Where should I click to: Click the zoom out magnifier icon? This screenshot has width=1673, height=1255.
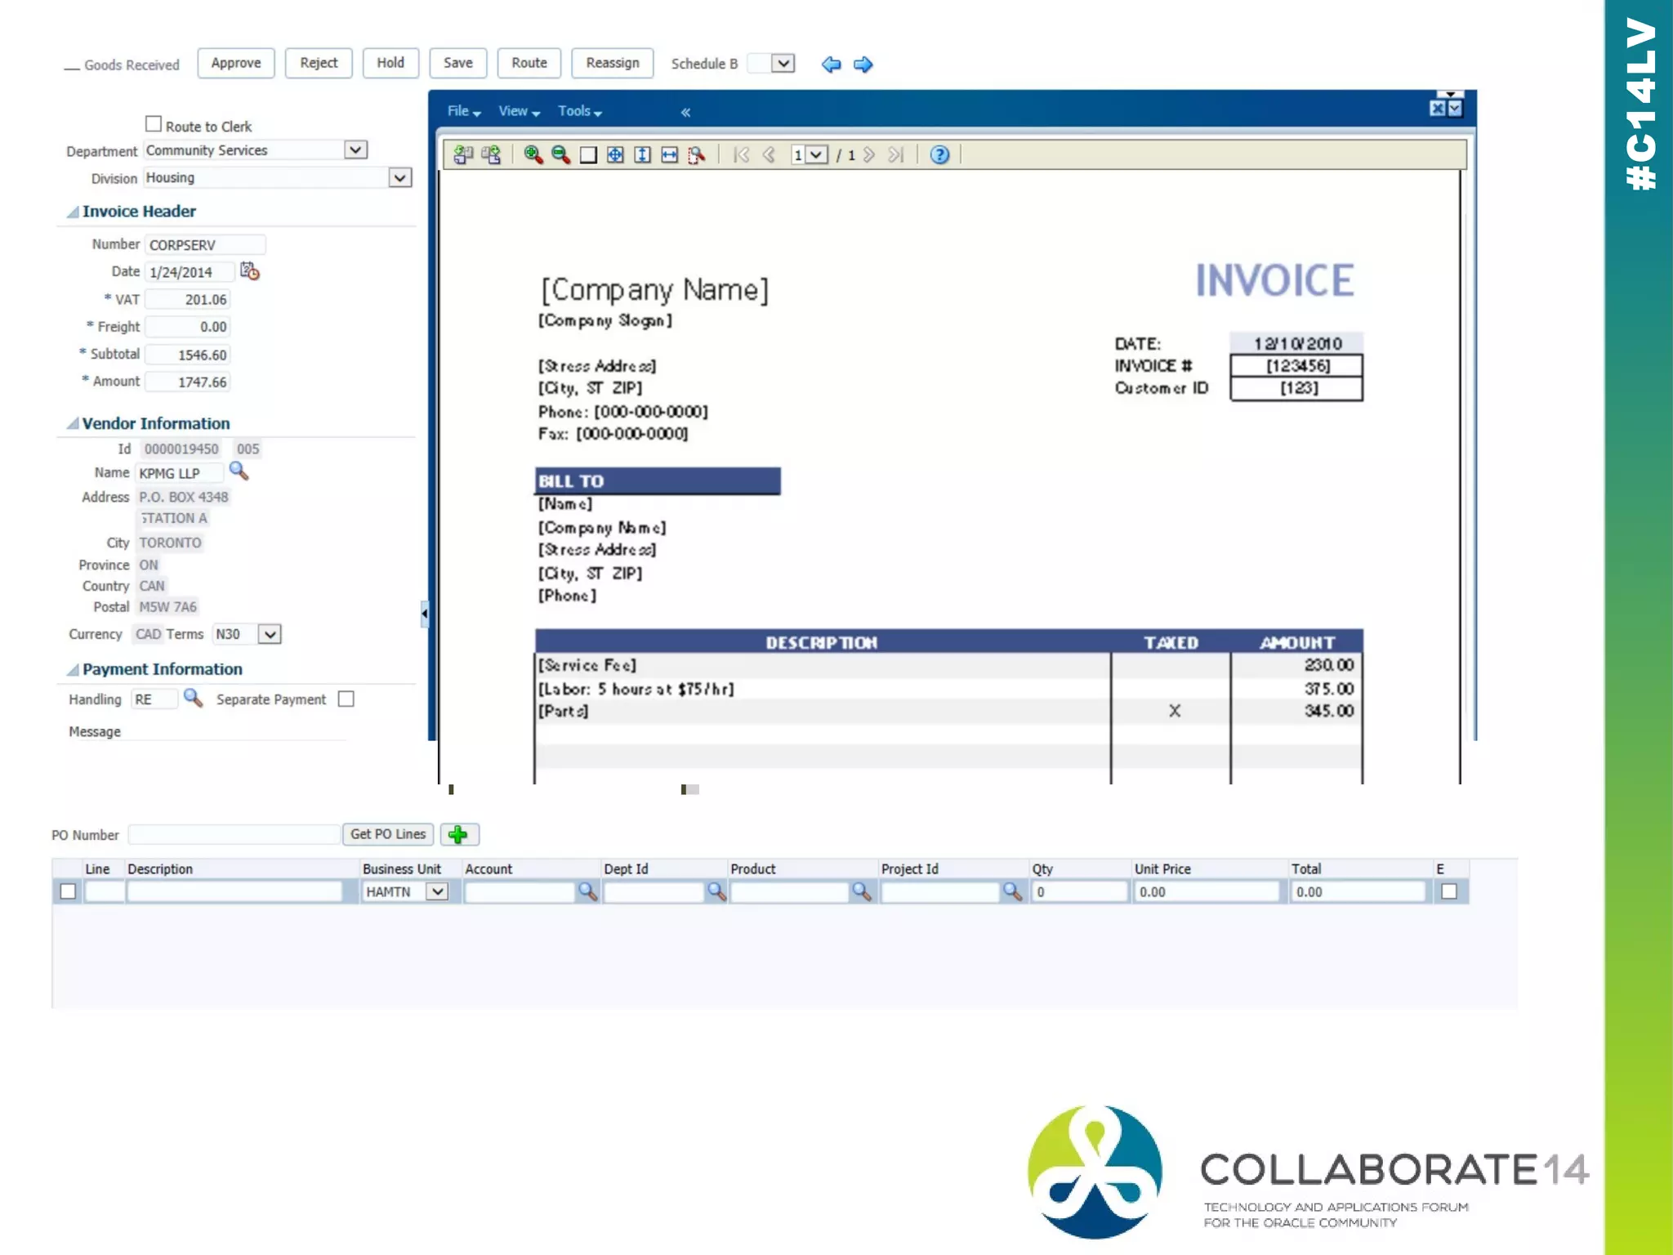coord(560,154)
